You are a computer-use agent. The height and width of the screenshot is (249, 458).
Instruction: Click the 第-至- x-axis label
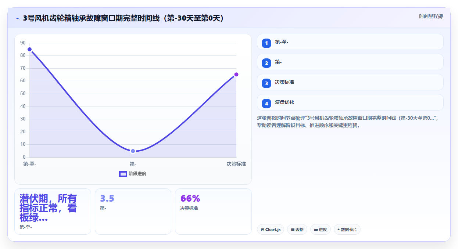tap(29, 164)
